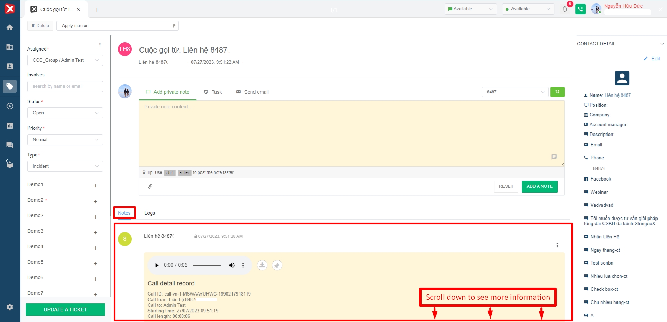Open the Status dropdown showing Open
Image resolution: width=667 pixels, height=322 pixels.
point(65,113)
